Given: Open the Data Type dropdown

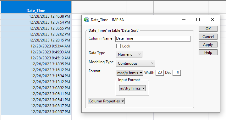Looking at the screenshot, I should (129, 54).
